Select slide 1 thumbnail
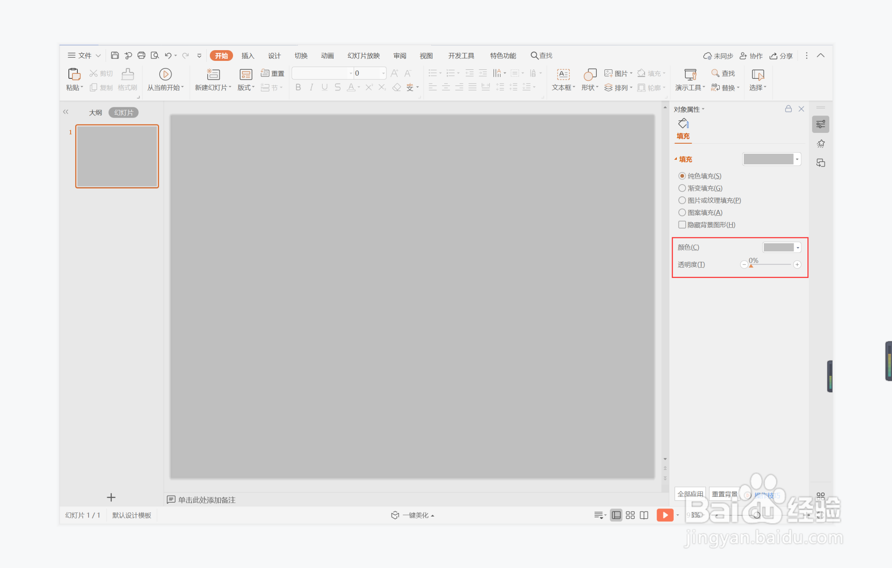 click(x=117, y=156)
